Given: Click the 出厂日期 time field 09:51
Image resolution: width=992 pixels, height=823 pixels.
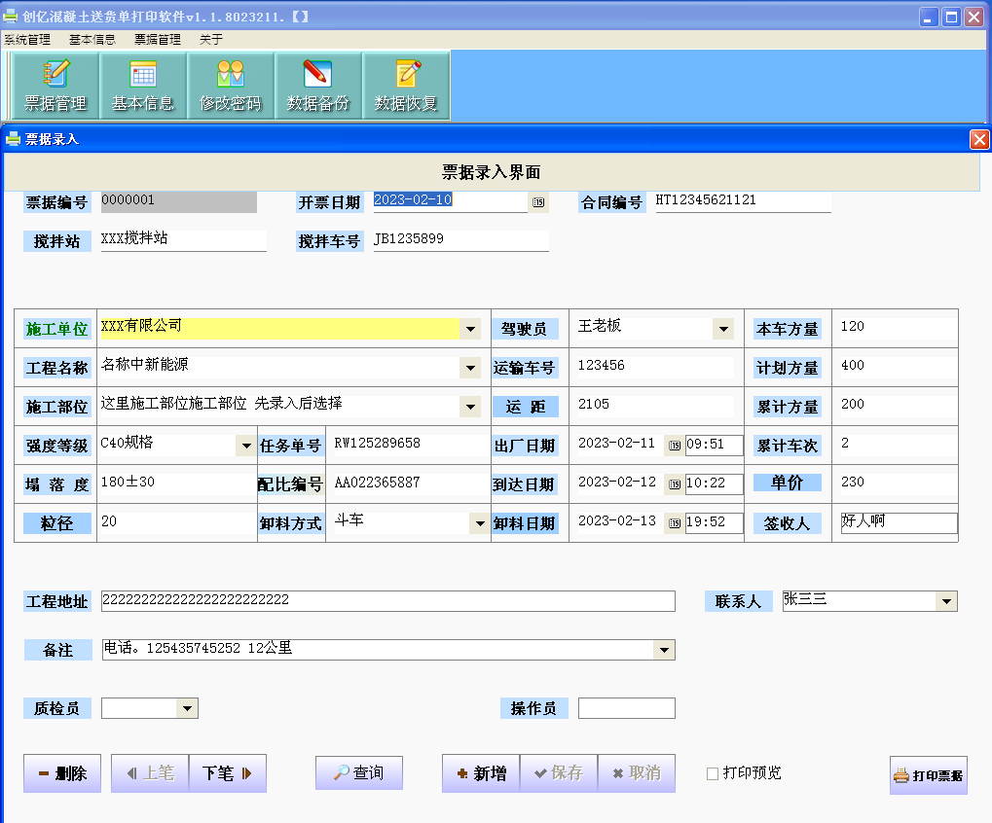Looking at the screenshot, I should click(x=714, y=445).
